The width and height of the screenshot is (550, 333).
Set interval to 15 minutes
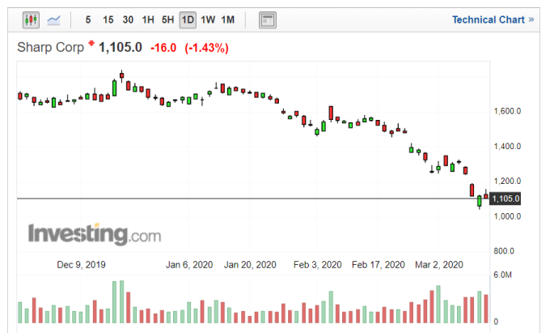(x=108, y=20)
